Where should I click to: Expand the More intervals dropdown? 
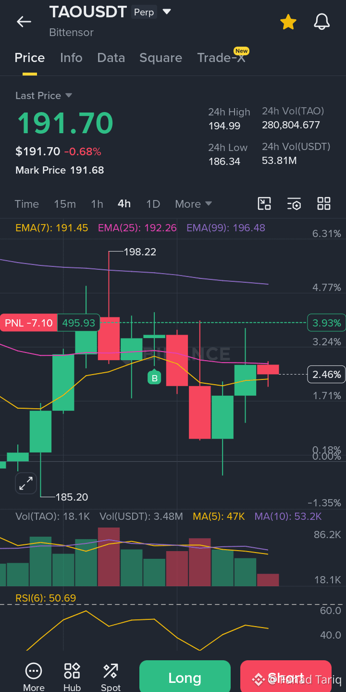(x=193, y=204)
